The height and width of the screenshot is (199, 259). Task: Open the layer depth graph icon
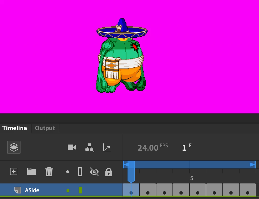107,147
